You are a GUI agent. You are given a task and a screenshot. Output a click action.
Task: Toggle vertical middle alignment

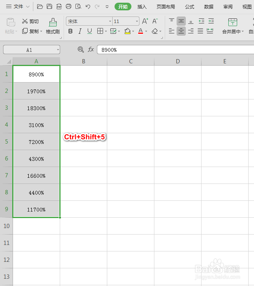click(181, 21)
